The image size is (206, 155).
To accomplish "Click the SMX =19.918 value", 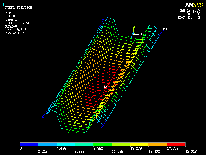I will 16,33.
